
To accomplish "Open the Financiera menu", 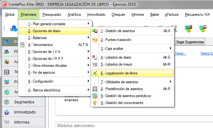I will 28,15.
